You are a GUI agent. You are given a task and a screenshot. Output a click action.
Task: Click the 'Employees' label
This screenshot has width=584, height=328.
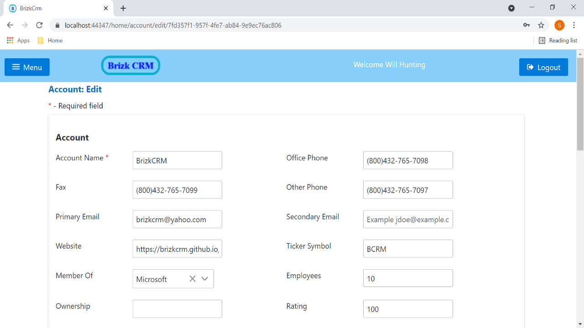point(303,276)
